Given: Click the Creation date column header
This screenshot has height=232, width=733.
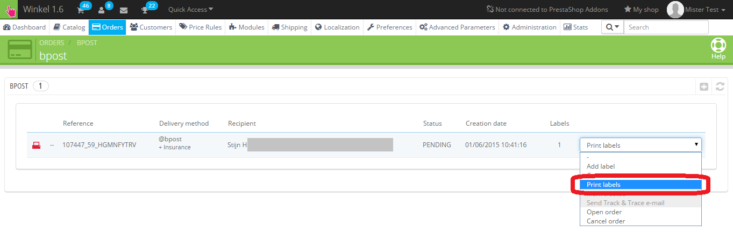Looking at the screenshot, I should (486, 123).
